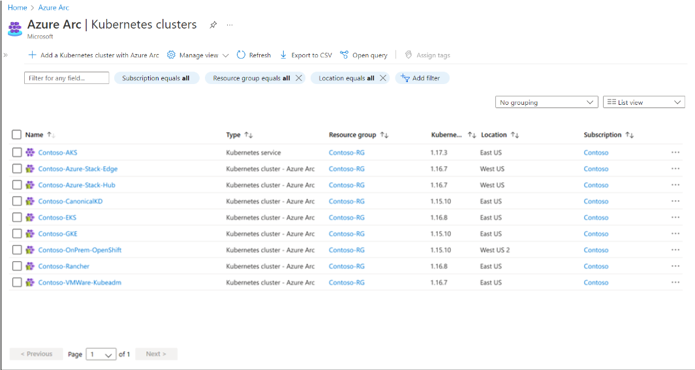
Task: Click Open query in toolbar
Action: pos(363,55)
